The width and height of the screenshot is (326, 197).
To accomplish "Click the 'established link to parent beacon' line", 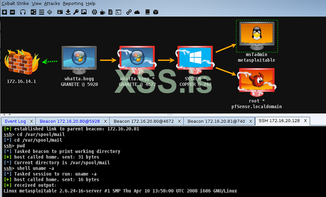I will pyautogui.click(x=71, y=129).
